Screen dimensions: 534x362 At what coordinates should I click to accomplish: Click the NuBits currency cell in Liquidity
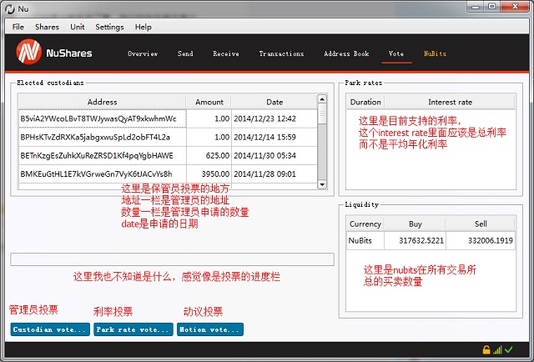tap(365, 240)
